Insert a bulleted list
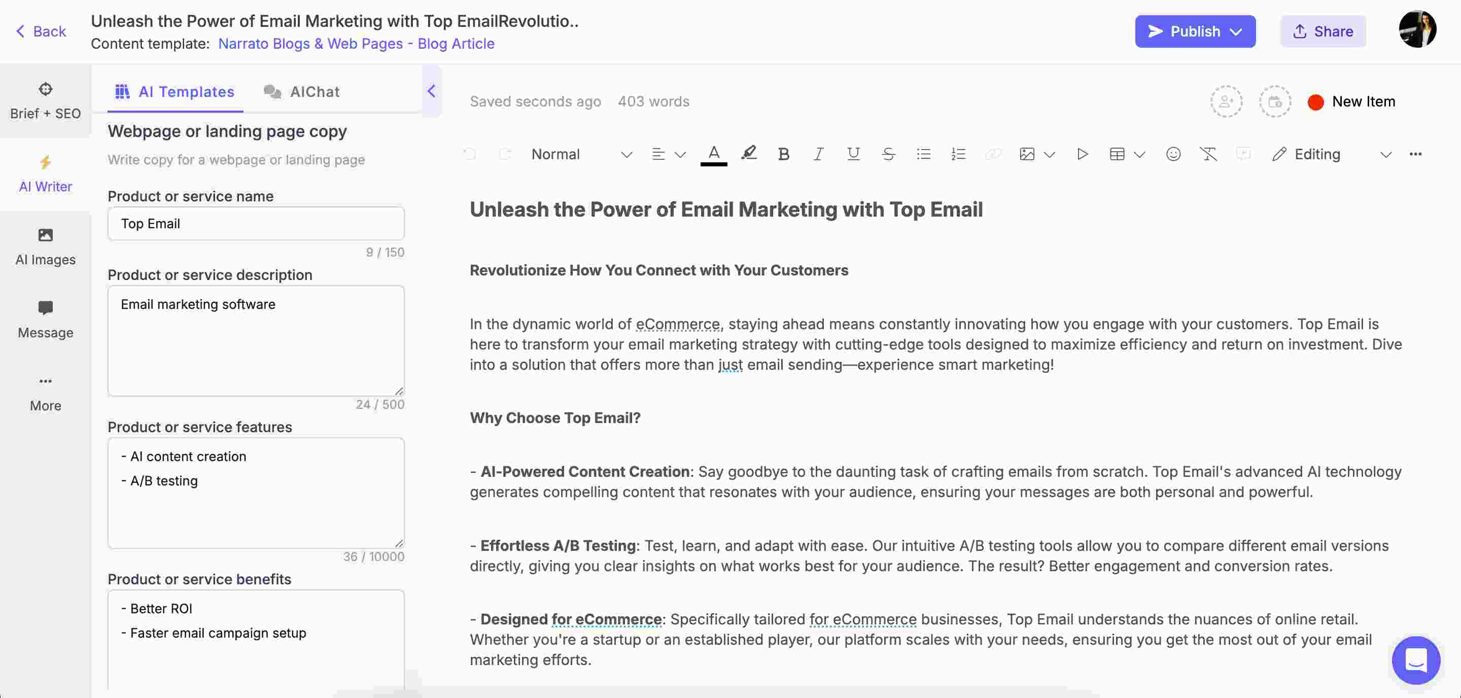The width and height of the screenshot is (1461, 698). 923,154
